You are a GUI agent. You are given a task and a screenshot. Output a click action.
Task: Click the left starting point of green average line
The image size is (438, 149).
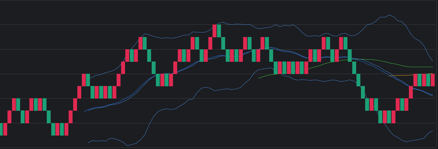[x=258, y=78]
